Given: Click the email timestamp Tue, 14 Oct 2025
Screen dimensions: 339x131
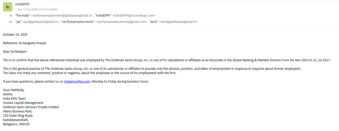Looking at the screenshot, I should point(37,10).
